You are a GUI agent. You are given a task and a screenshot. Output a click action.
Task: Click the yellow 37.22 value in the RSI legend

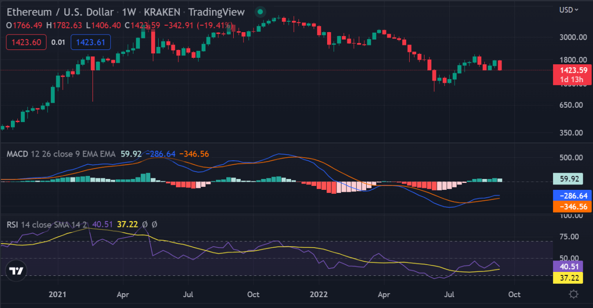click(127, 224)
